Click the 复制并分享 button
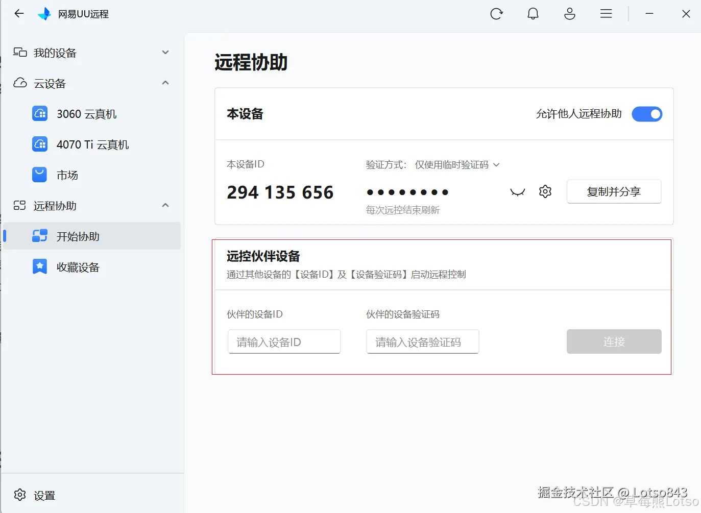 [x=614, y=191]
